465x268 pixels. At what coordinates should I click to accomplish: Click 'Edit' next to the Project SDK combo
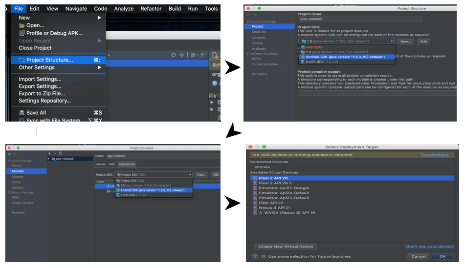423,41
